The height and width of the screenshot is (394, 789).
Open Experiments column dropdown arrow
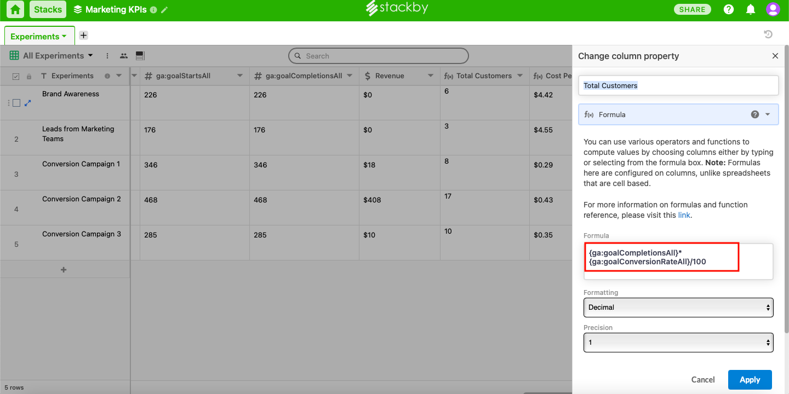[119, 76]
